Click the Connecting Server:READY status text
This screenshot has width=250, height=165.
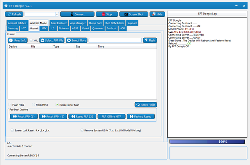[23, 156]
